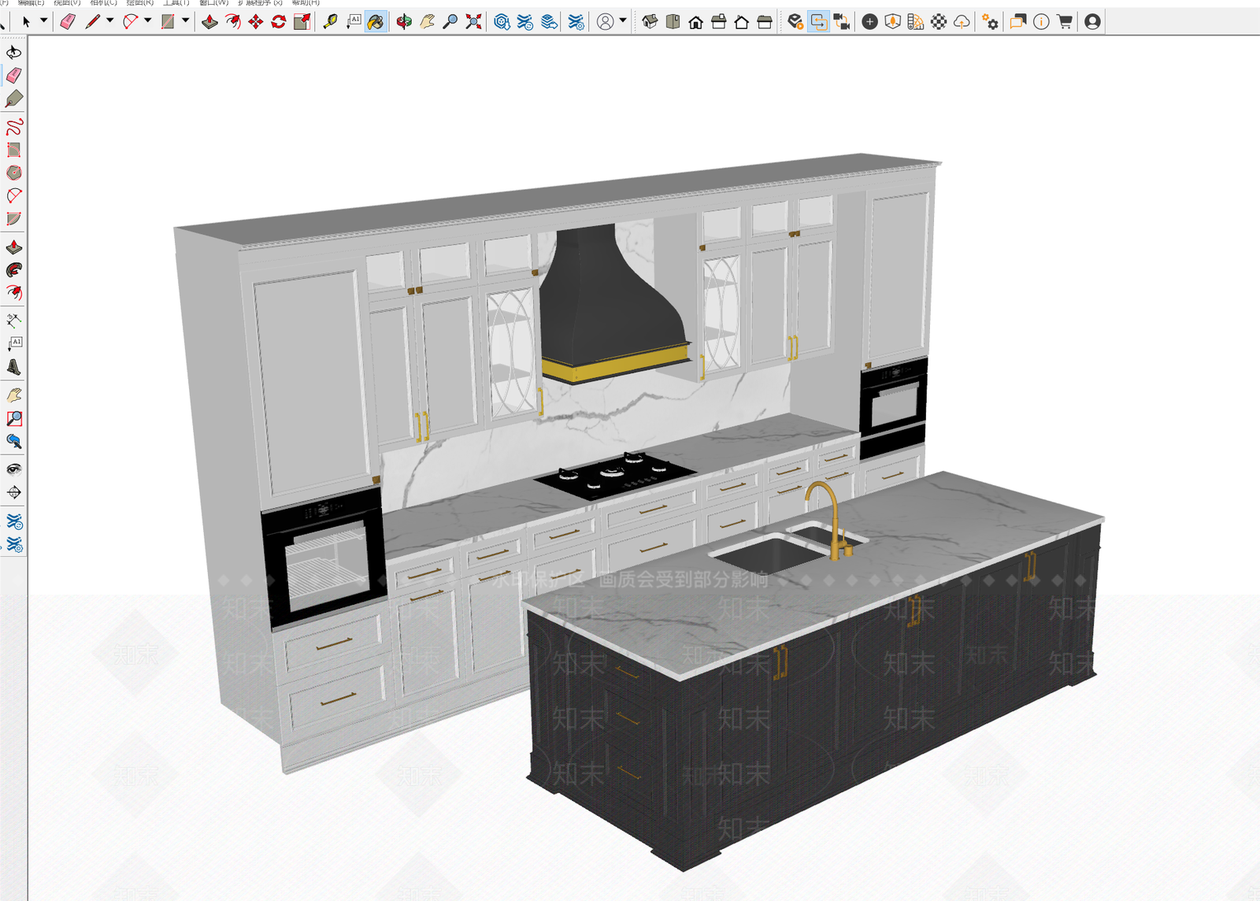This screenshot has height=901, width=1260.
Task: Pick the pencil Line tool
Action: tap(92, 22)
